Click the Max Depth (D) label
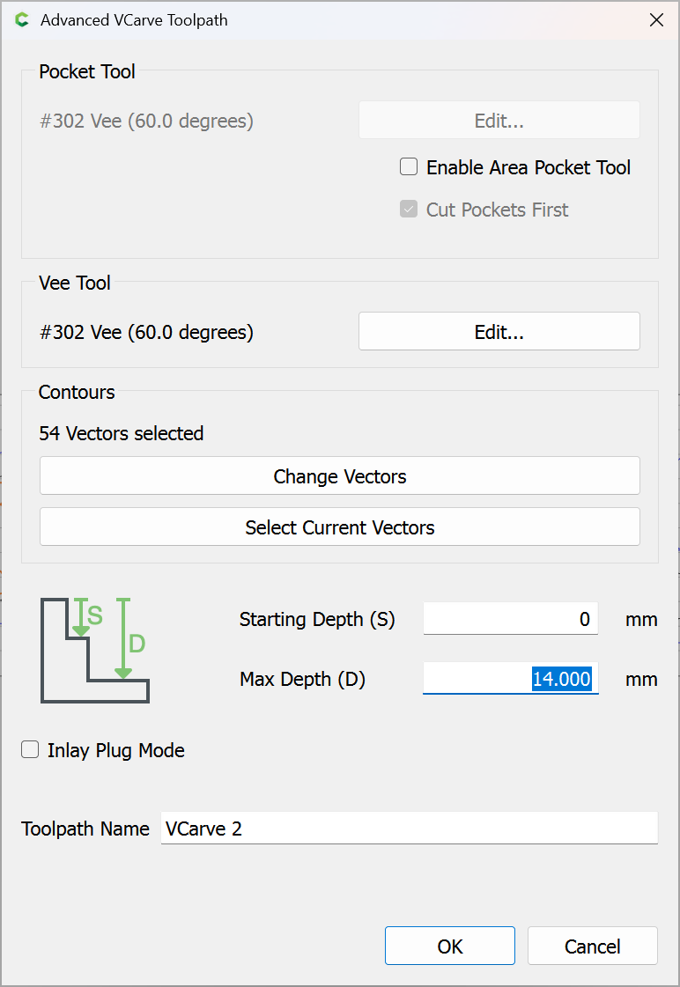This screenshot has width=680, height=987. tap(303, 679)
